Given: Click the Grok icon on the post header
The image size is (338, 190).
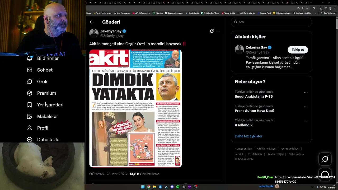Looking at the screenshot, I should pyautogui.click(x=212, y=31).
